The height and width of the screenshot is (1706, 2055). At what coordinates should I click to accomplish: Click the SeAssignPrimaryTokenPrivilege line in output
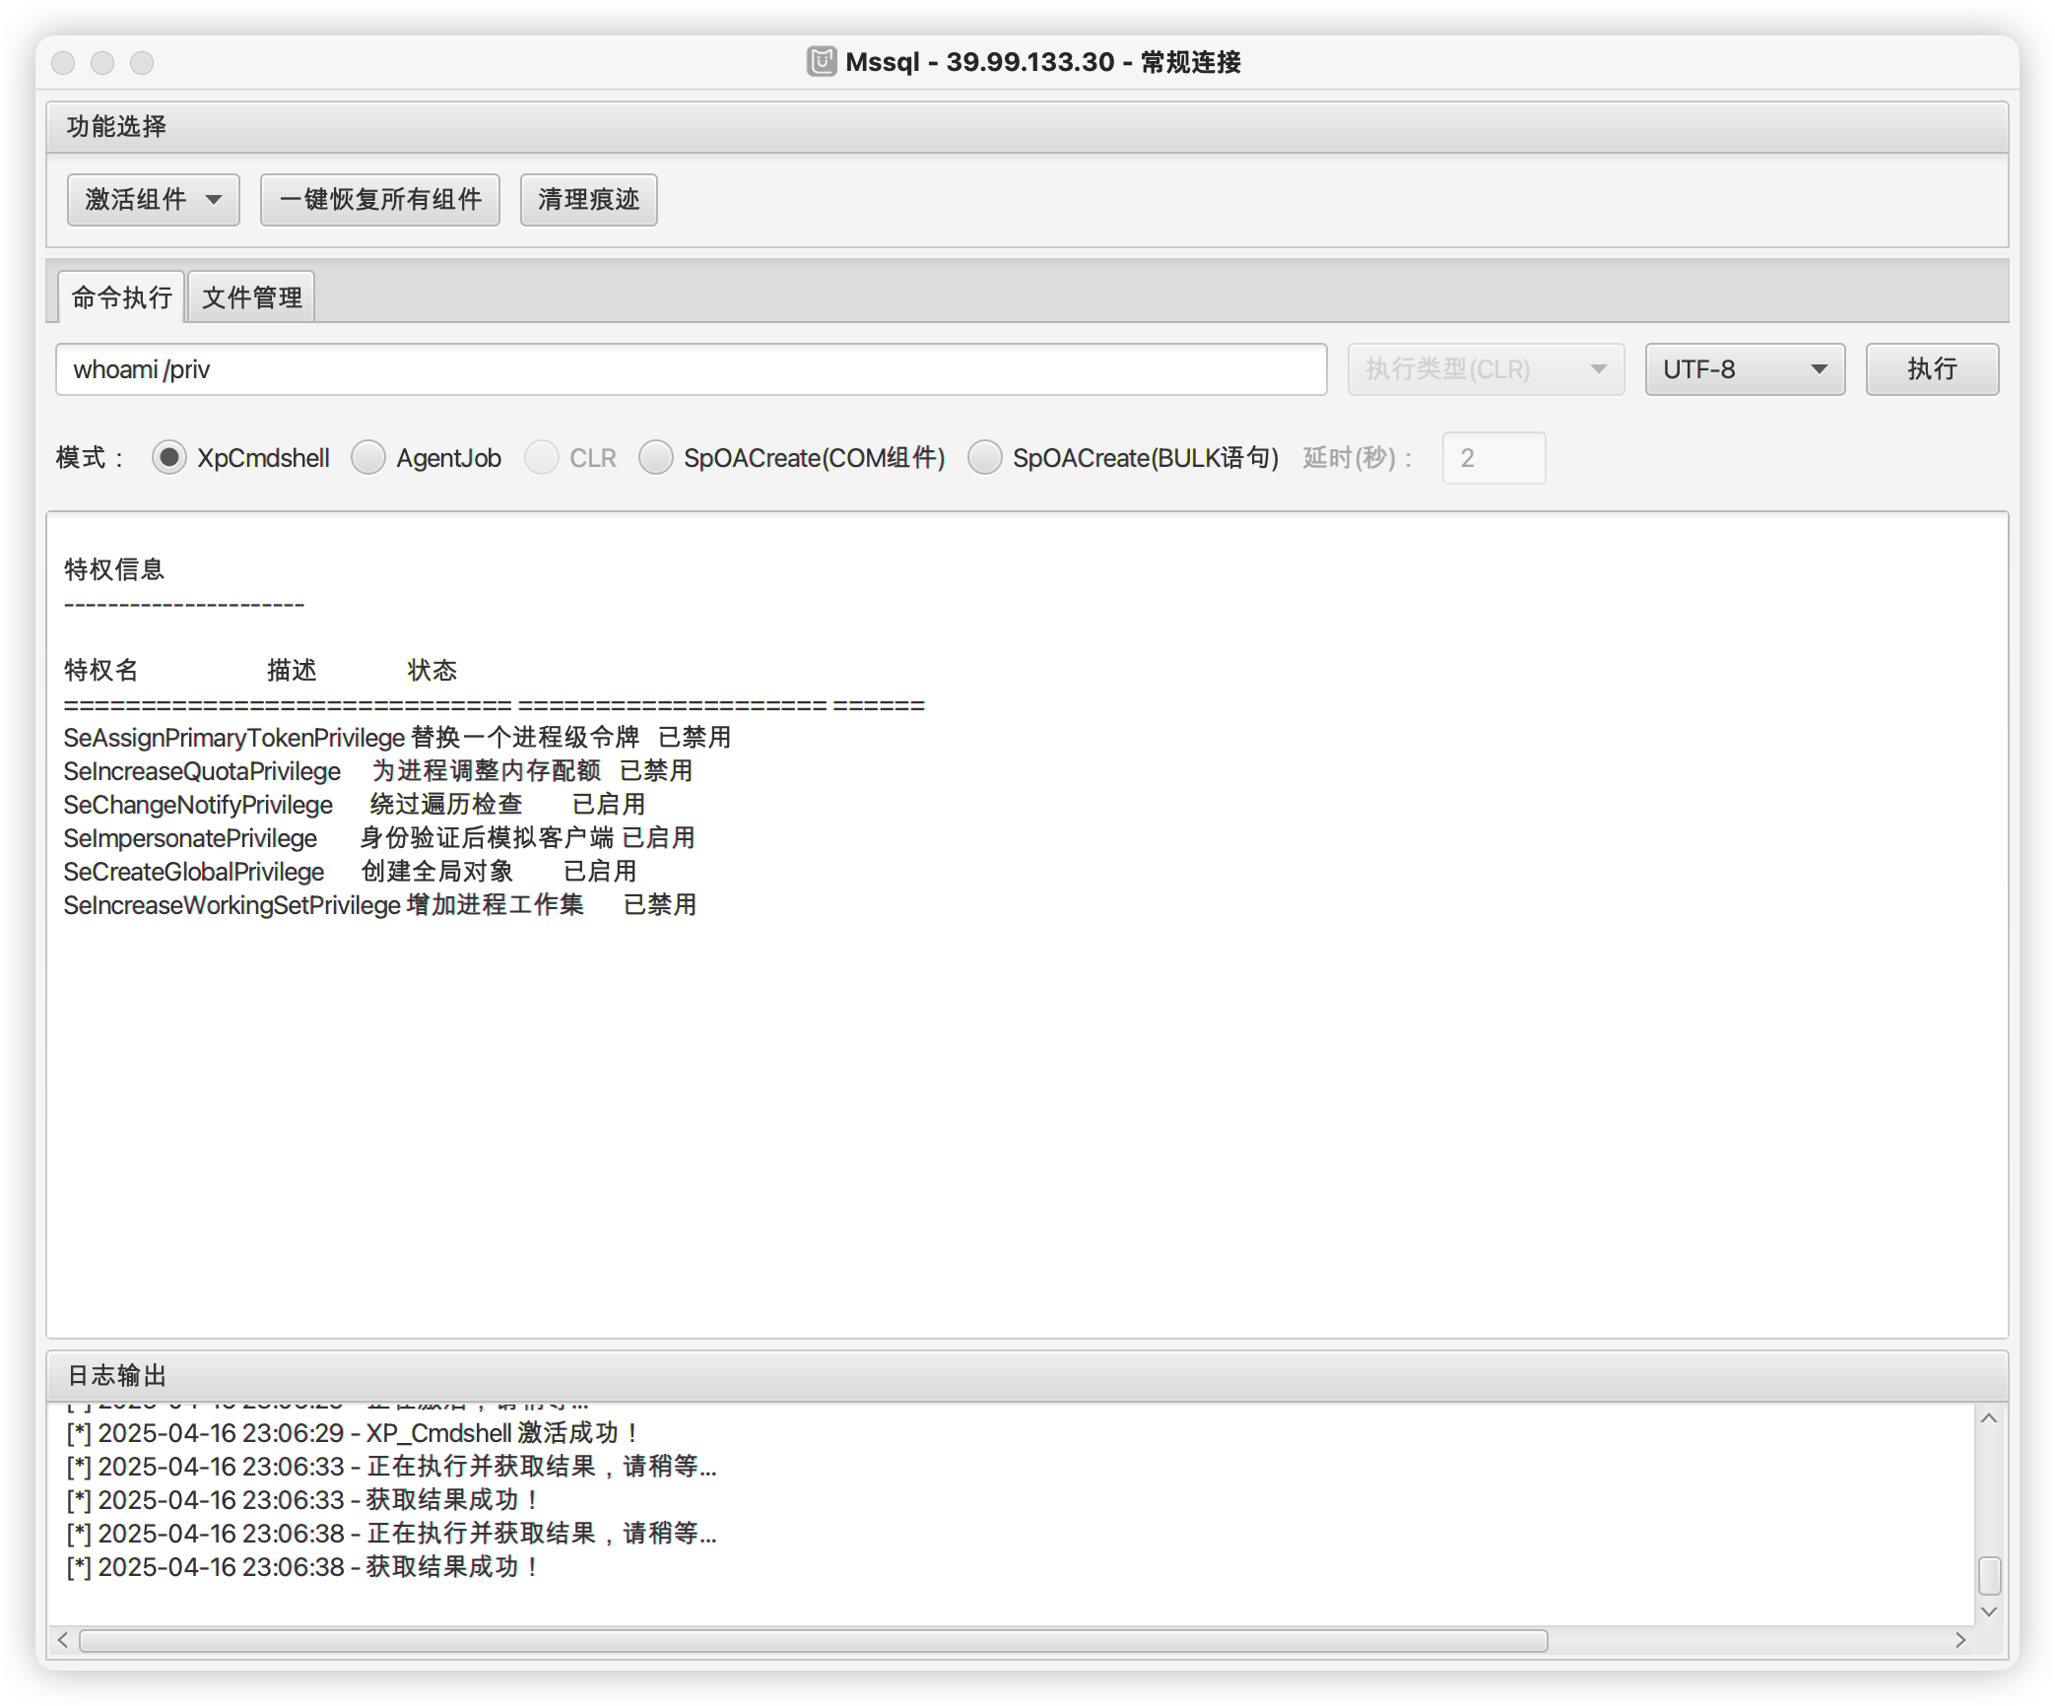pos(397,738)
